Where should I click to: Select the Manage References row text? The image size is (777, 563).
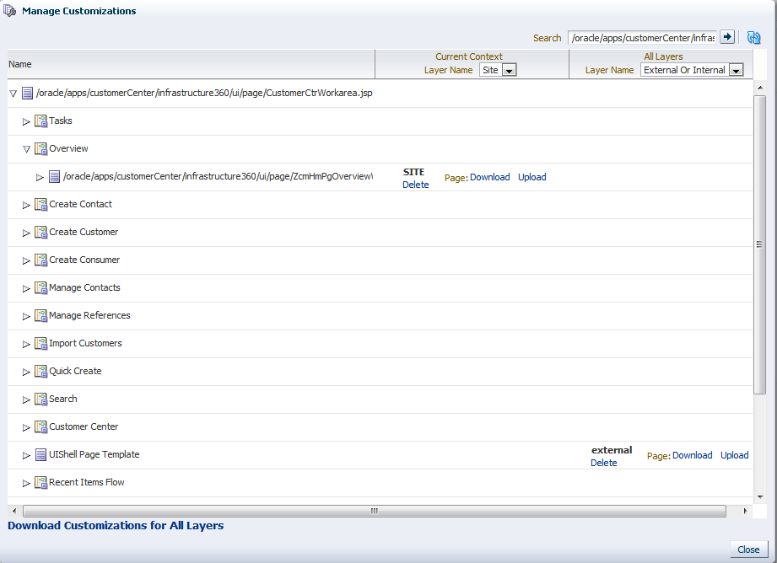pyautogui.click(x=89, y=315)
